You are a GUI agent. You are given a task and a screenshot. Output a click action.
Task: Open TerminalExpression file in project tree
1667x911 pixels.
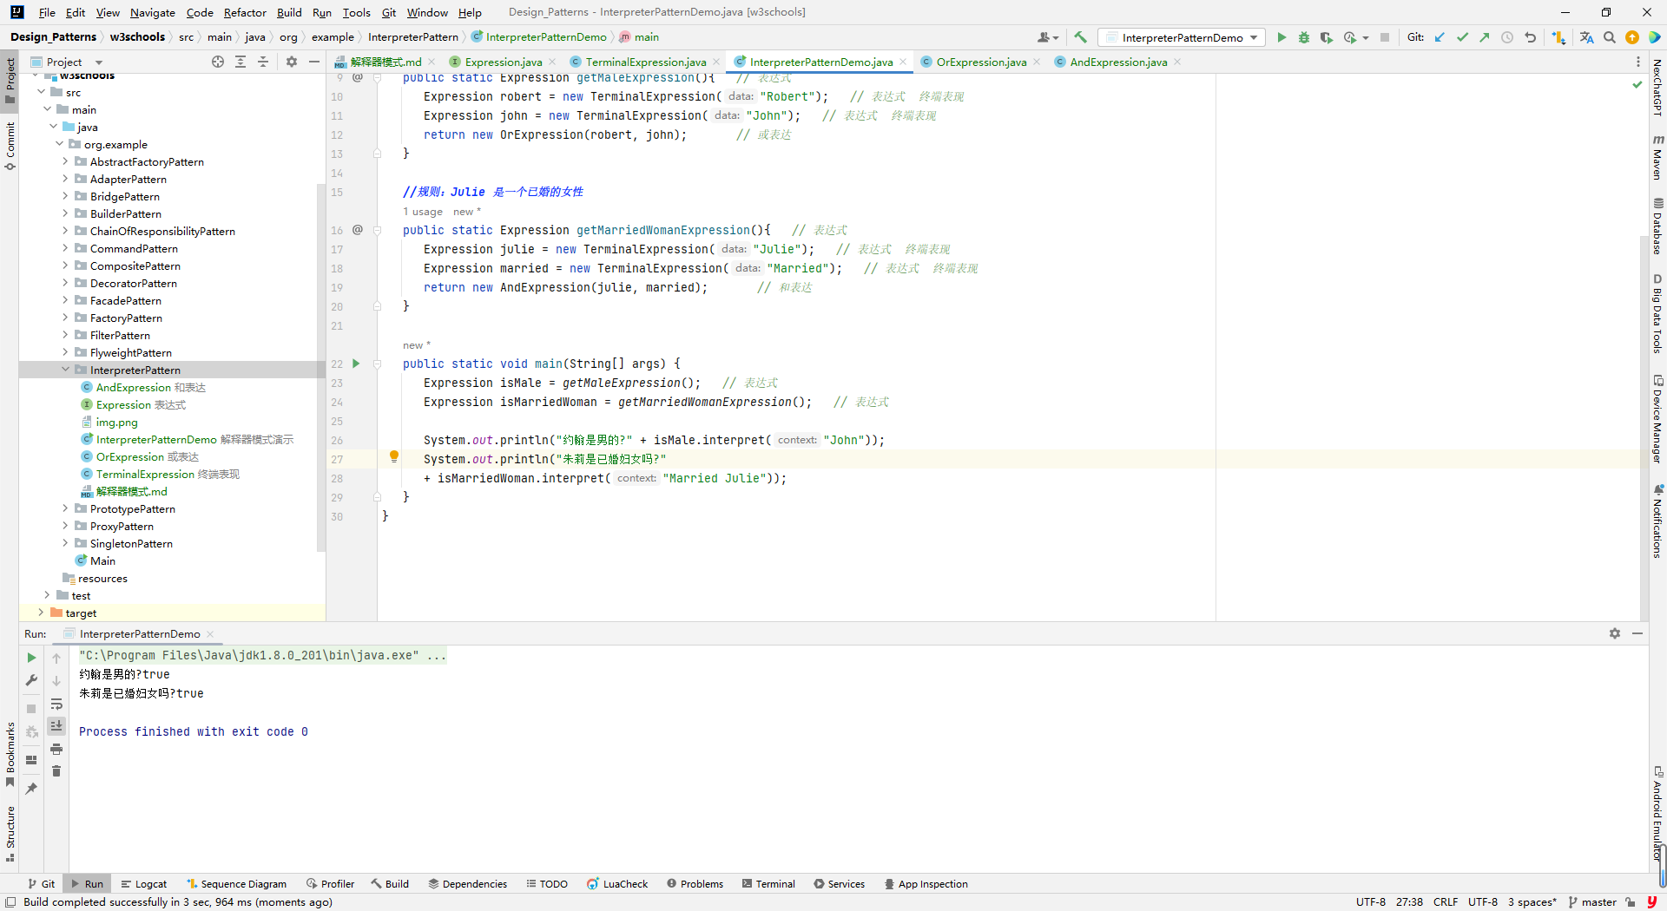tap(145, 475)
